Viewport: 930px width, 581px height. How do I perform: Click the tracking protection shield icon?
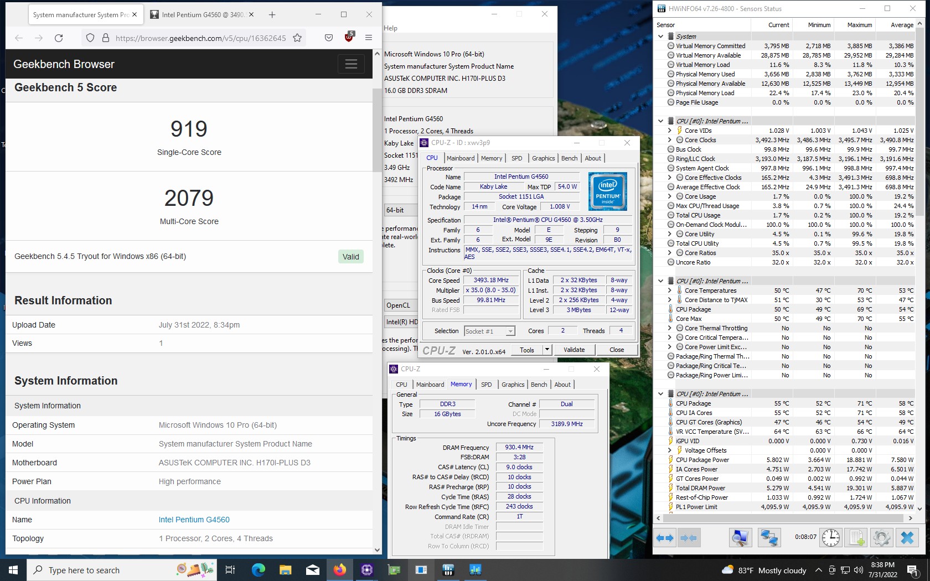[90, 38]
